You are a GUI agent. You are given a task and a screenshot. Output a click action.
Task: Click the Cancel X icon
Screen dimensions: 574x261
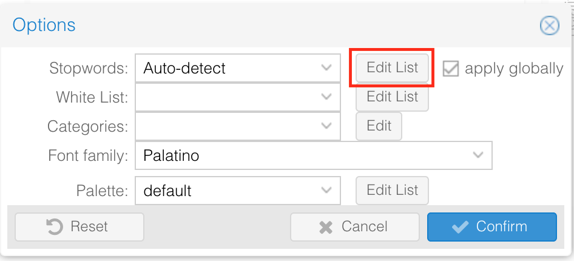point(326,227)
